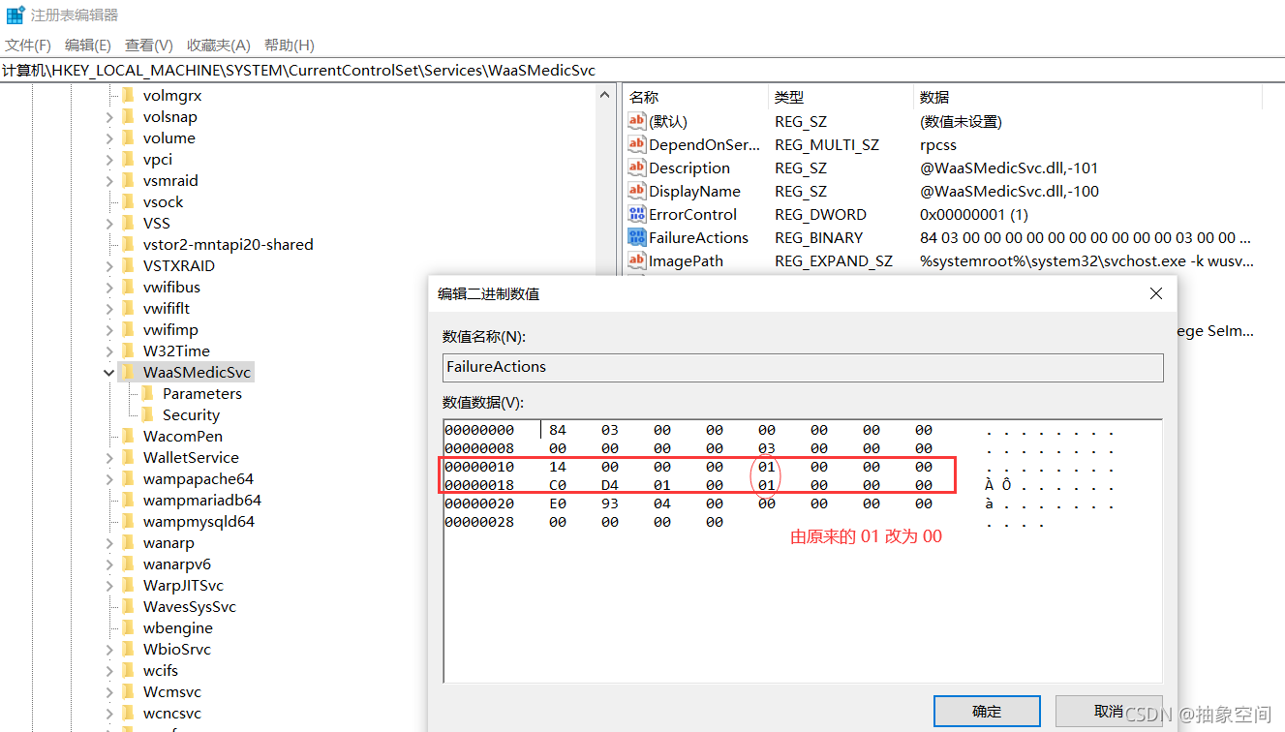Select the 0x00000001 (1) ErrorControl data
The height and width of the screenshot is (732, 1285).
point(974,214)
